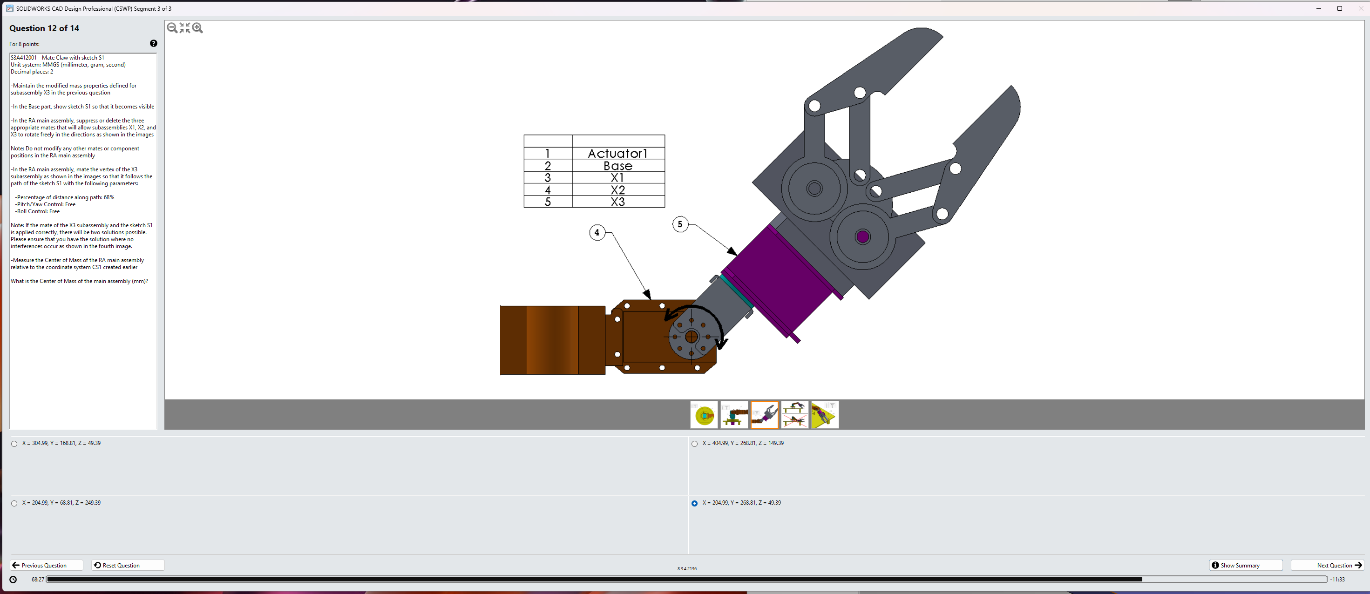Click the clock timer icon
Image resolution: width=1370 pixels, height=594 pixels.
pyautogui.click(x=14, y=579)
